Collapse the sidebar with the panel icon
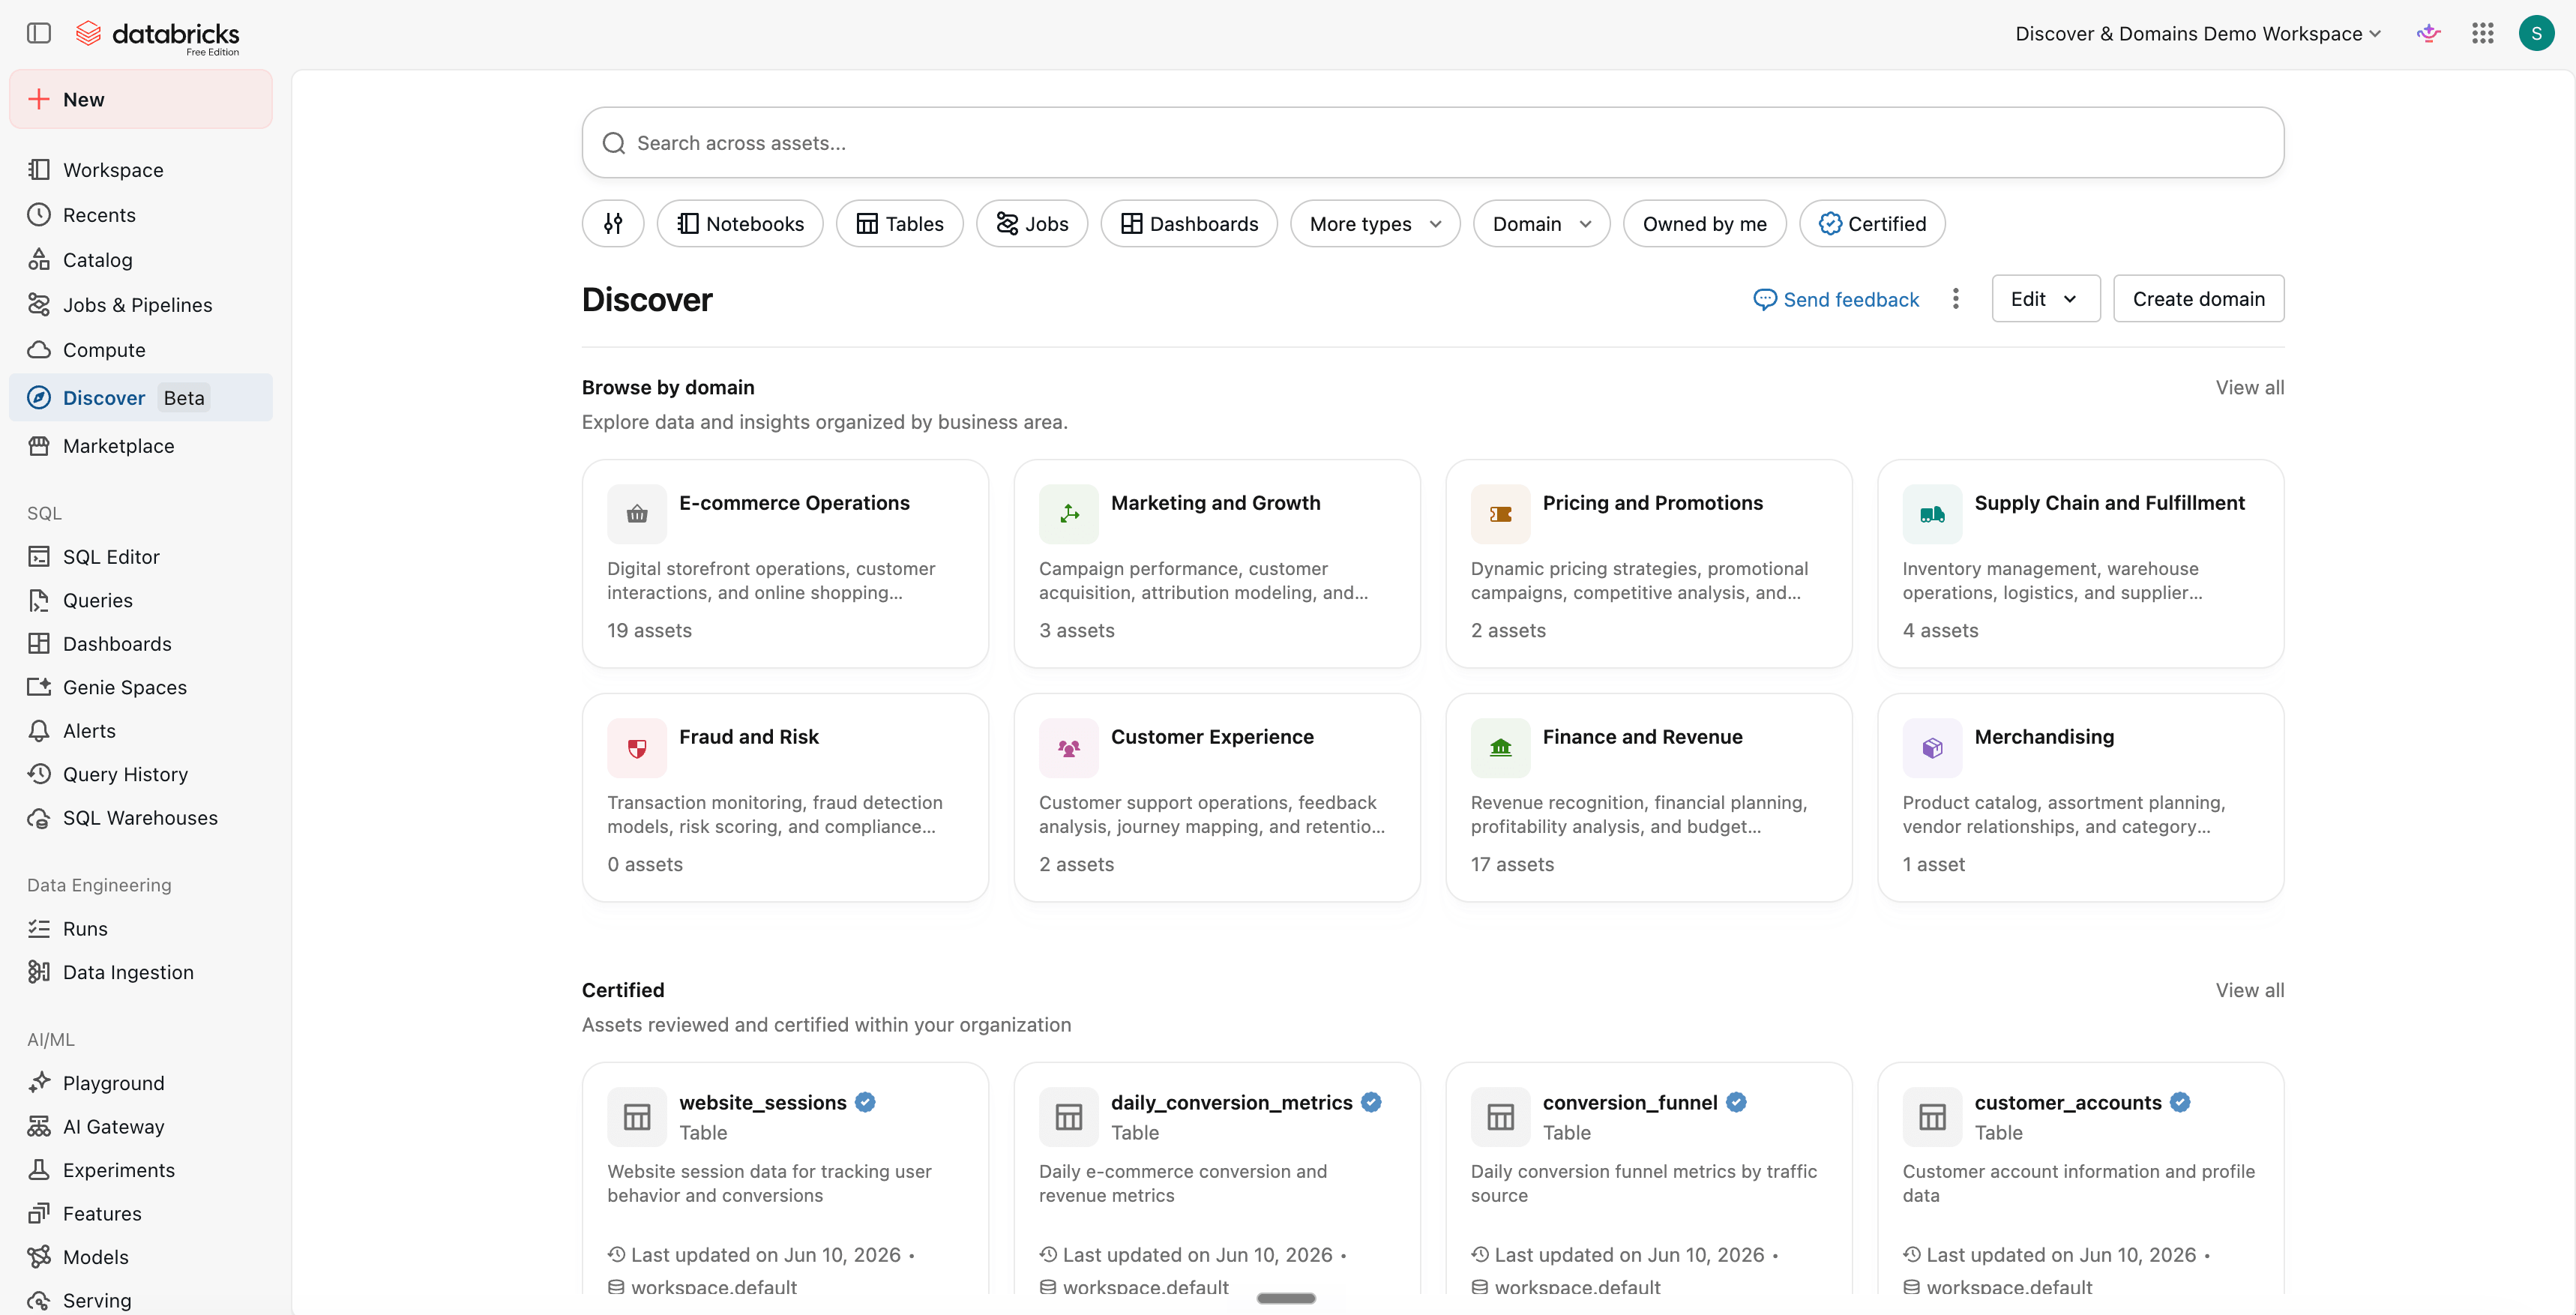 pyautogui.click(x=39, y=33)
